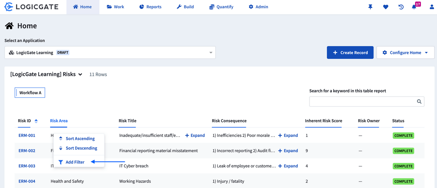The image size is (437, 188).
Task: Click the Financial reporting material misstatement cell
Action: 159,151
